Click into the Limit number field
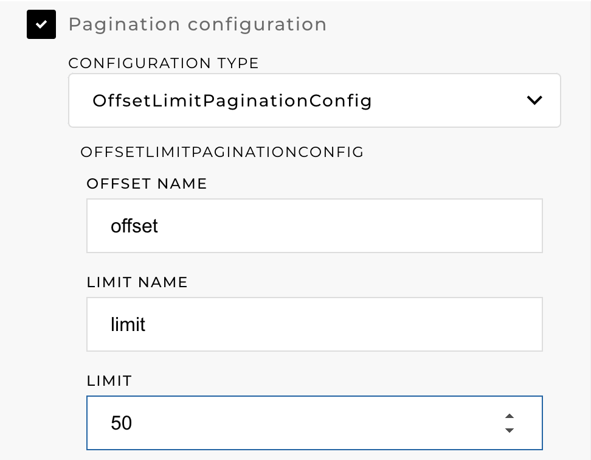Screen dimensions: 591x460 292,423
